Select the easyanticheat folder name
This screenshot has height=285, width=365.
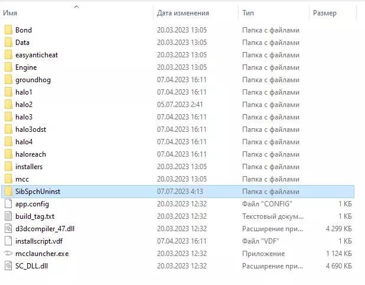37,55
